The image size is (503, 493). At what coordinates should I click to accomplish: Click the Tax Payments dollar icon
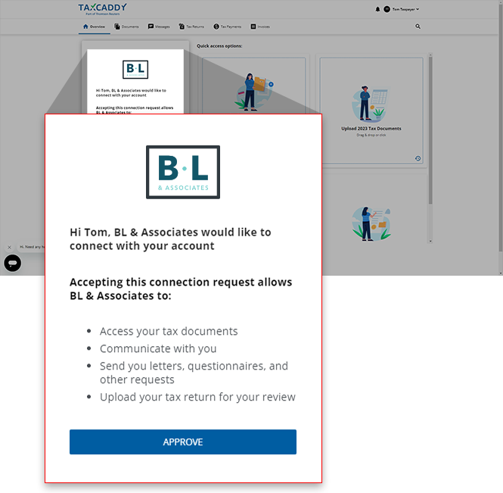click(216, 27)
